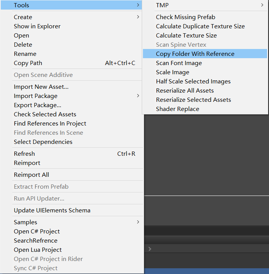Run Calculate Texture Size
The width and height of the screenshot is (269, 274).
186,36
